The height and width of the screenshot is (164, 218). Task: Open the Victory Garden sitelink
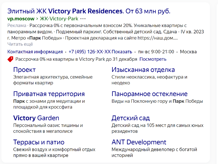tap(36, 118)
